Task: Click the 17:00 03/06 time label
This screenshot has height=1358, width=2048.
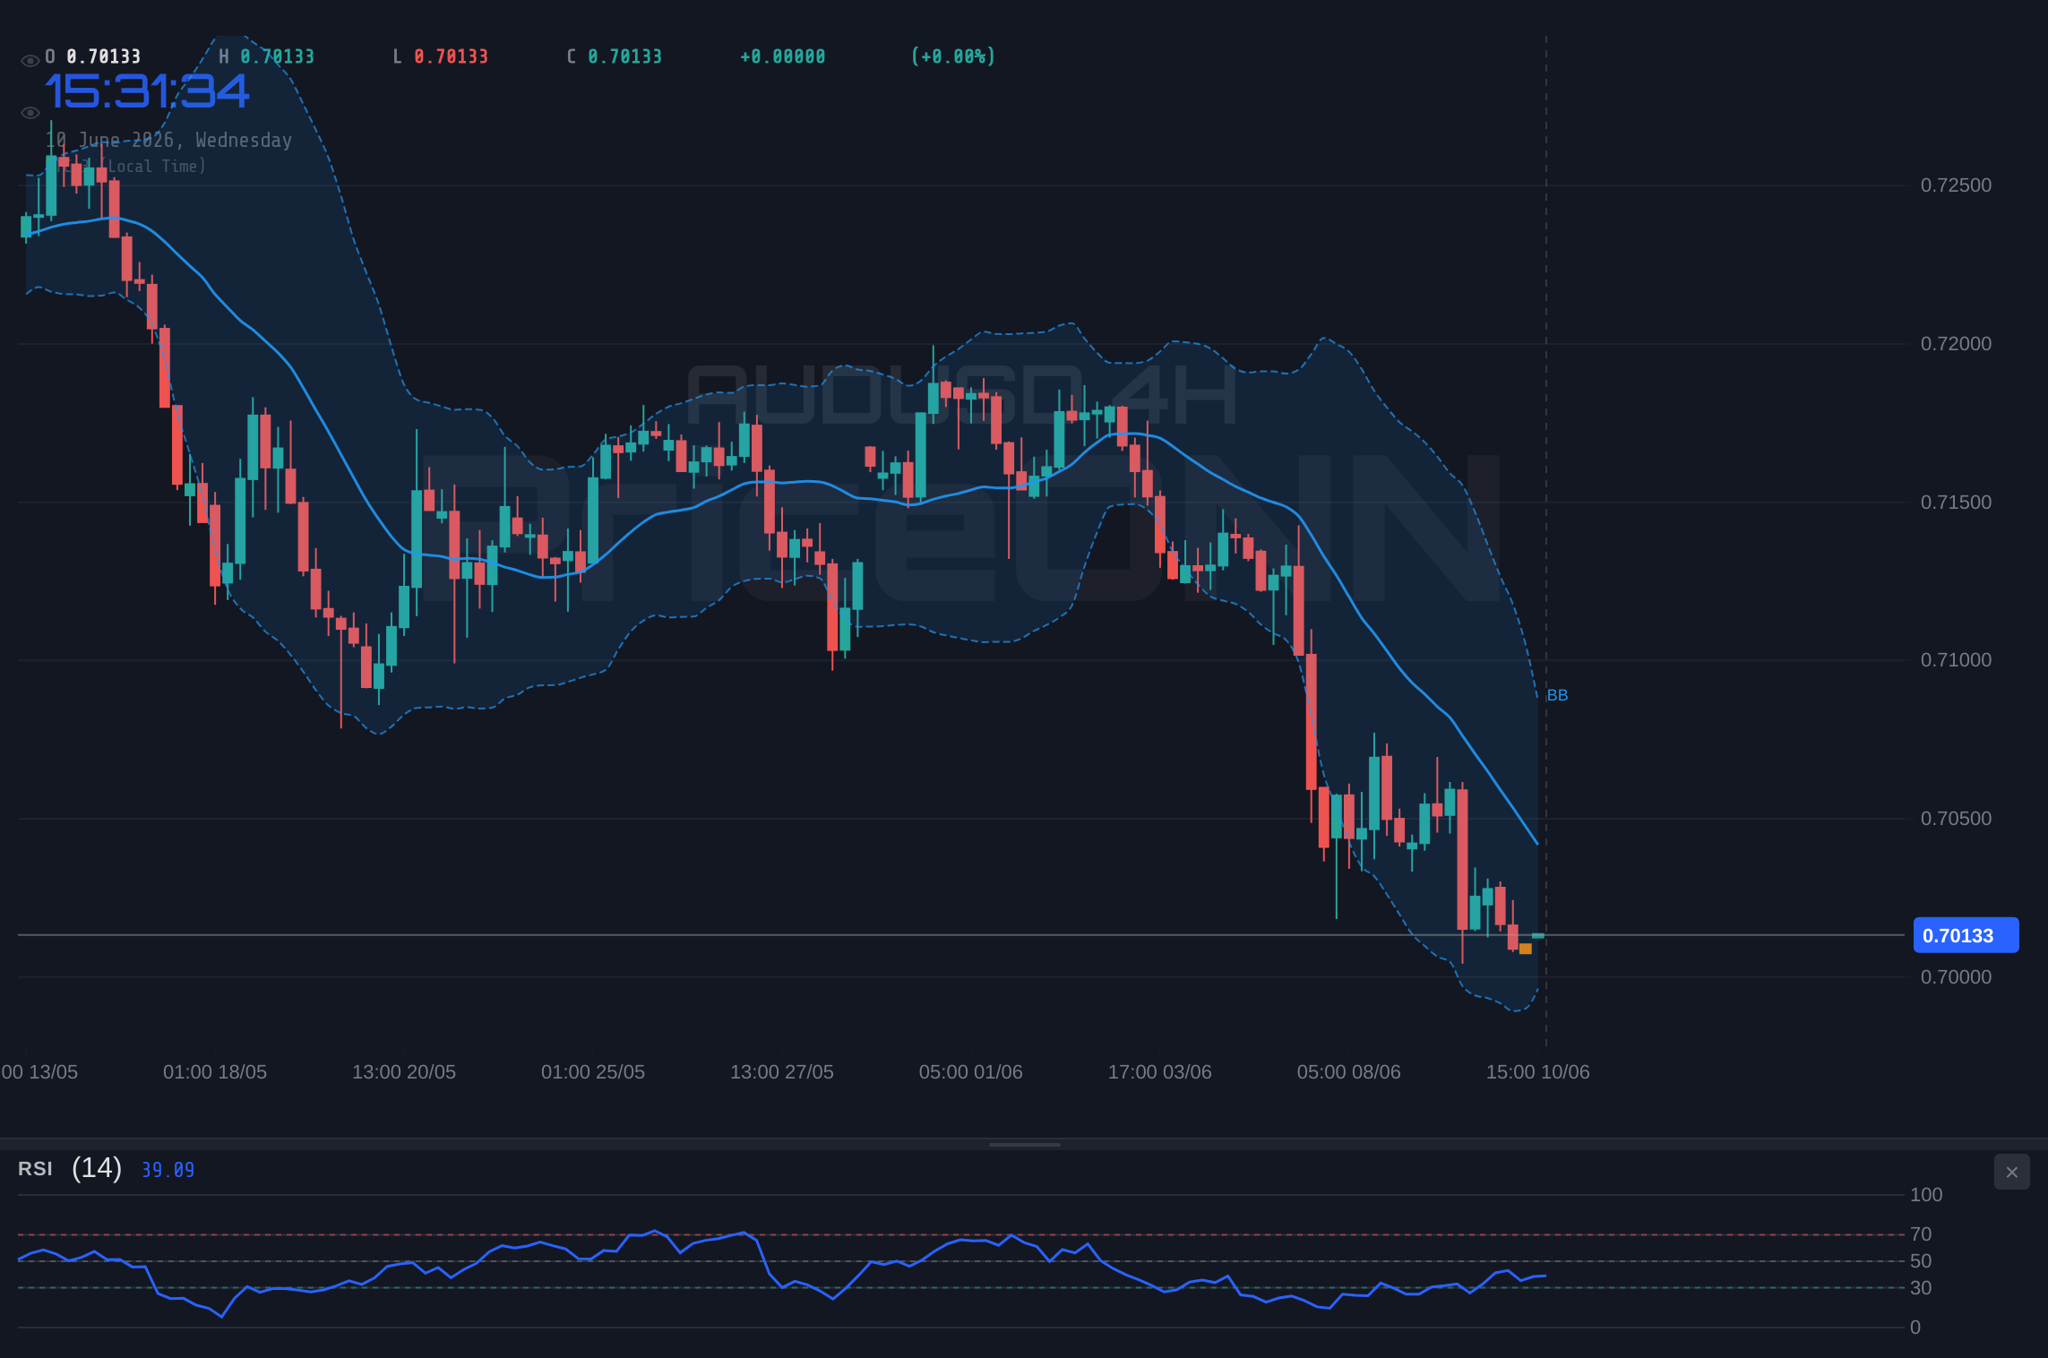Action: pos(1160,1072)
